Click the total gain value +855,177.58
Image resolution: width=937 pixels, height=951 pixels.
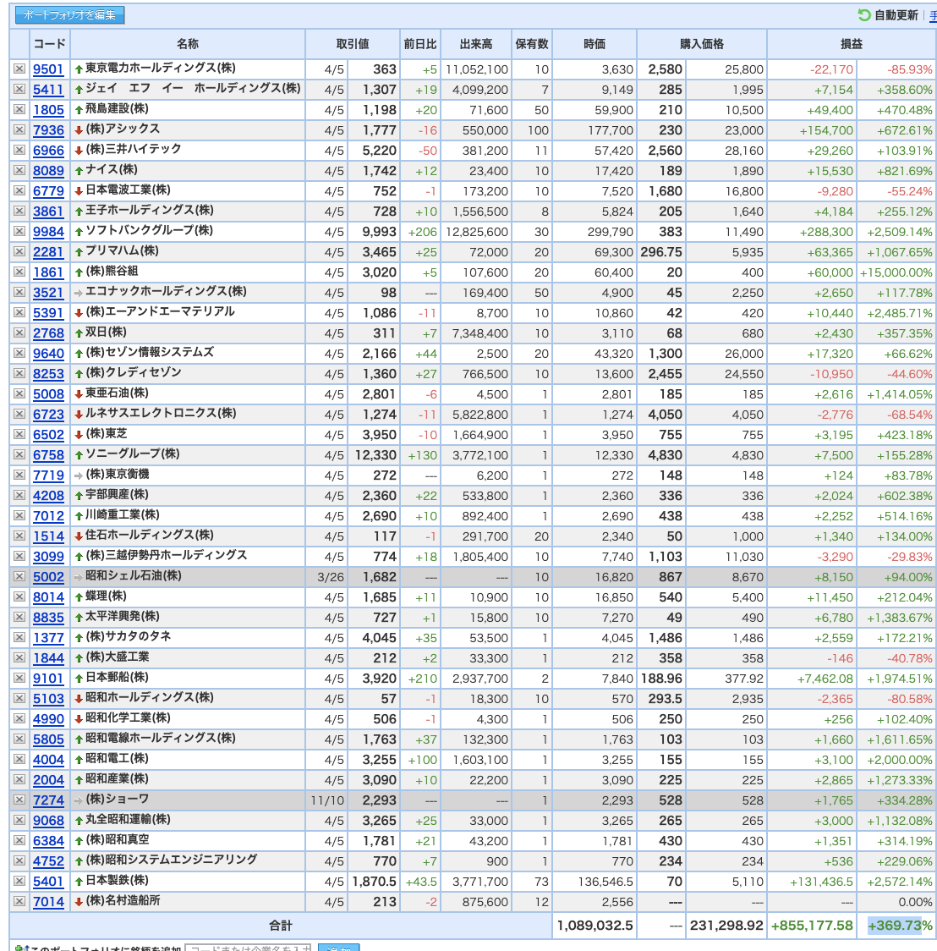(x=812, y=926)
